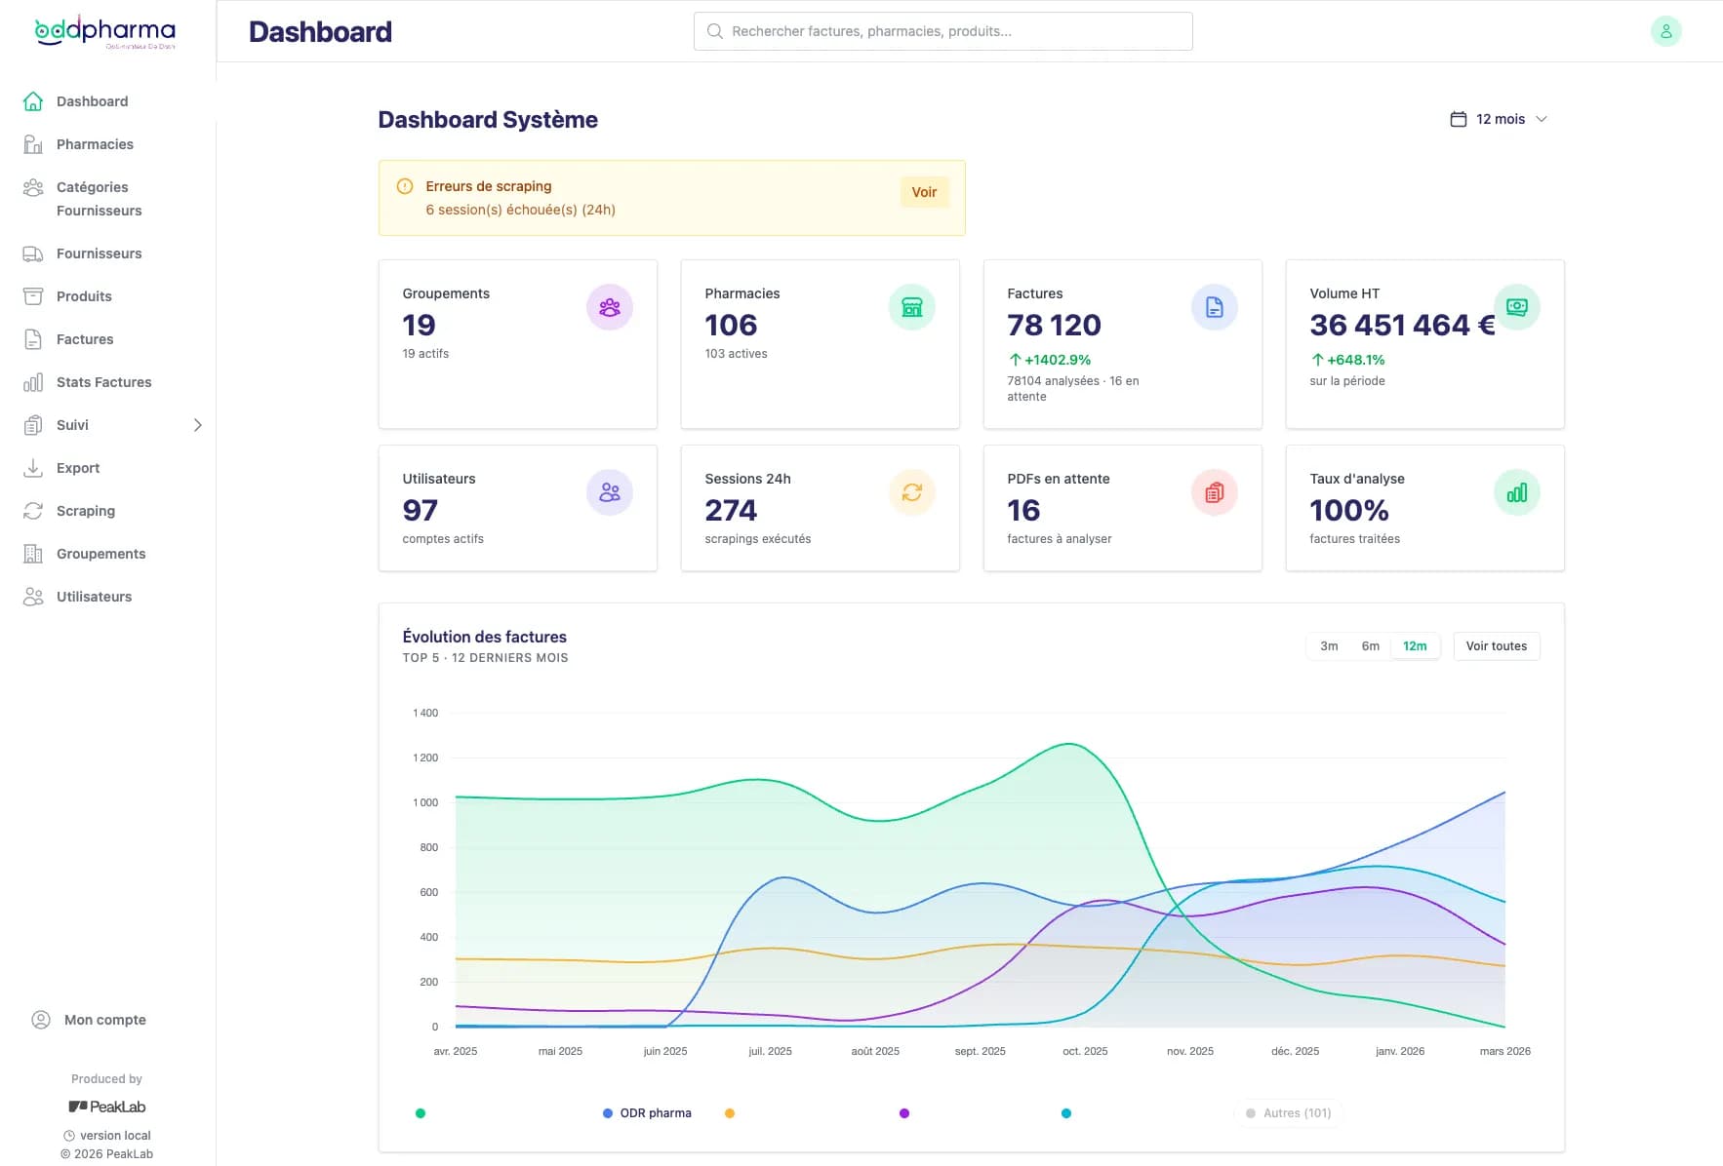
Task: Toggle the green legend series dot
Action: click(x=421, y=1113)
